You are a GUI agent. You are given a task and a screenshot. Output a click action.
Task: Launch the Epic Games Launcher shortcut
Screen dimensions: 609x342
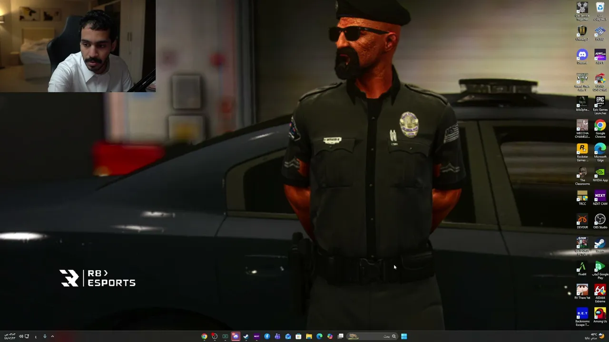pyautogui.click(x=600, y=105)
